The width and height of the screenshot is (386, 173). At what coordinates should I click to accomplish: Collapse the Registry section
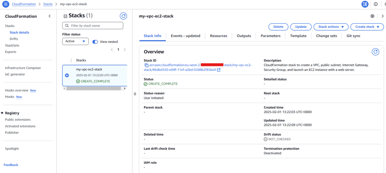tap(2, 113)
